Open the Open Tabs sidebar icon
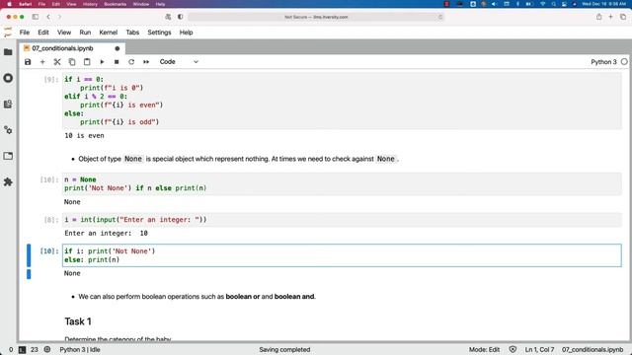This screenshot has height=355, width=632. pyautogui.click(x=8, y=156)
